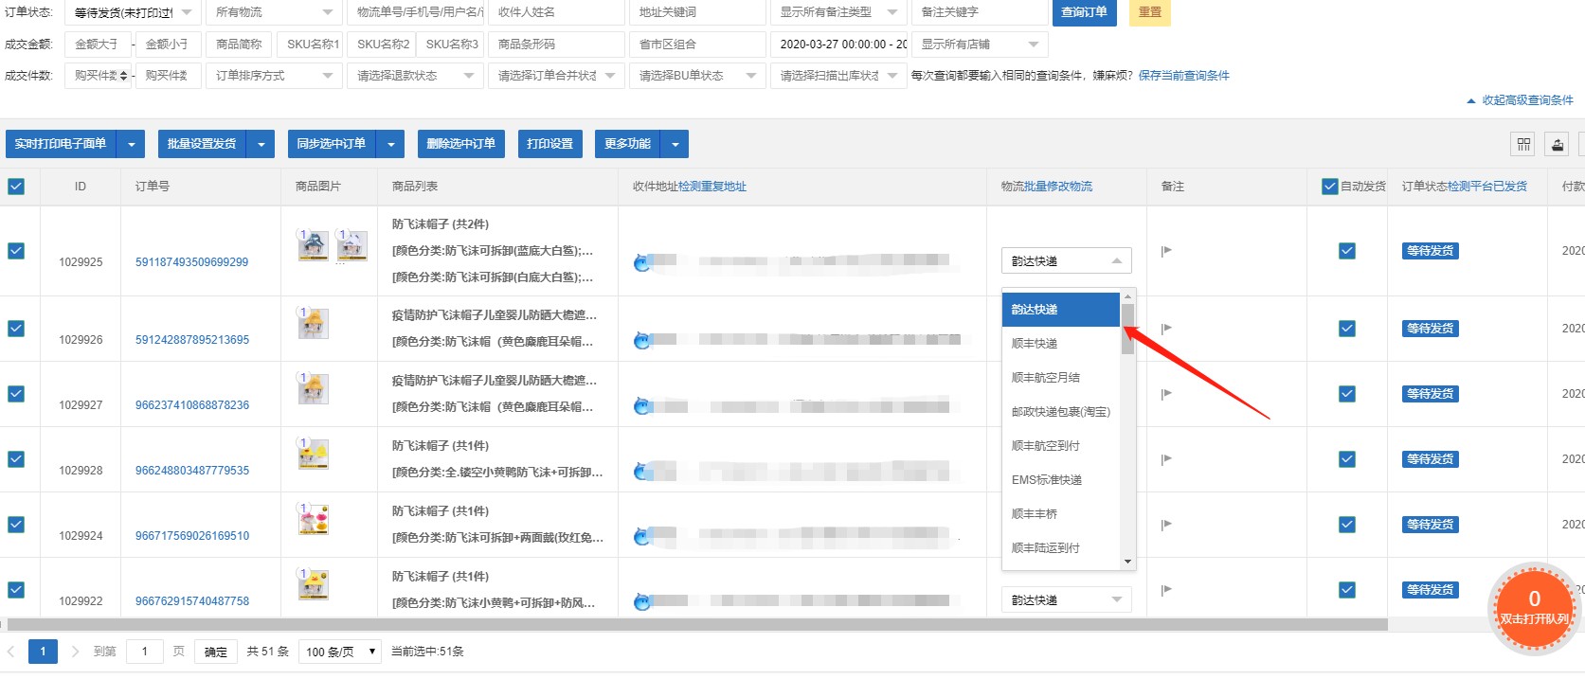The width and height of the screenshot is (1585, 697).
Task: Uncheck the 自动发货 header checkbox
Action: tap(1329, 187)
